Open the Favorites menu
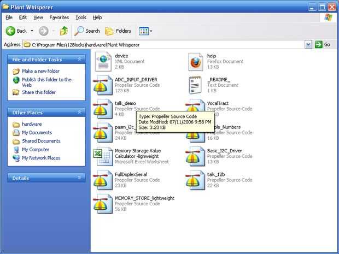Image resolution: width=339 pixels, height=254 pixels. [x=59, y=17]
